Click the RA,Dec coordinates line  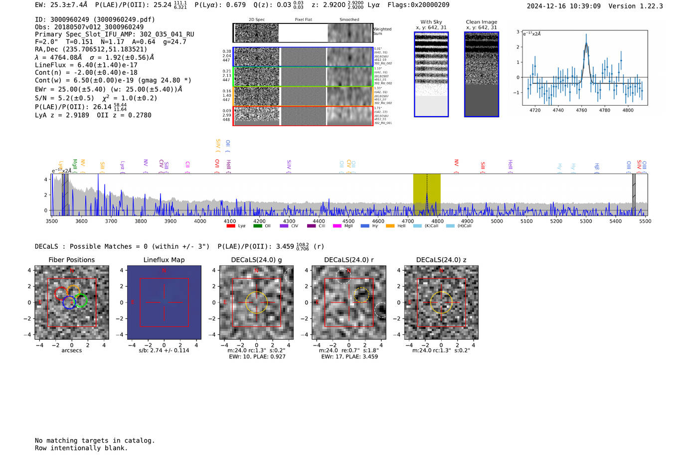91,49
